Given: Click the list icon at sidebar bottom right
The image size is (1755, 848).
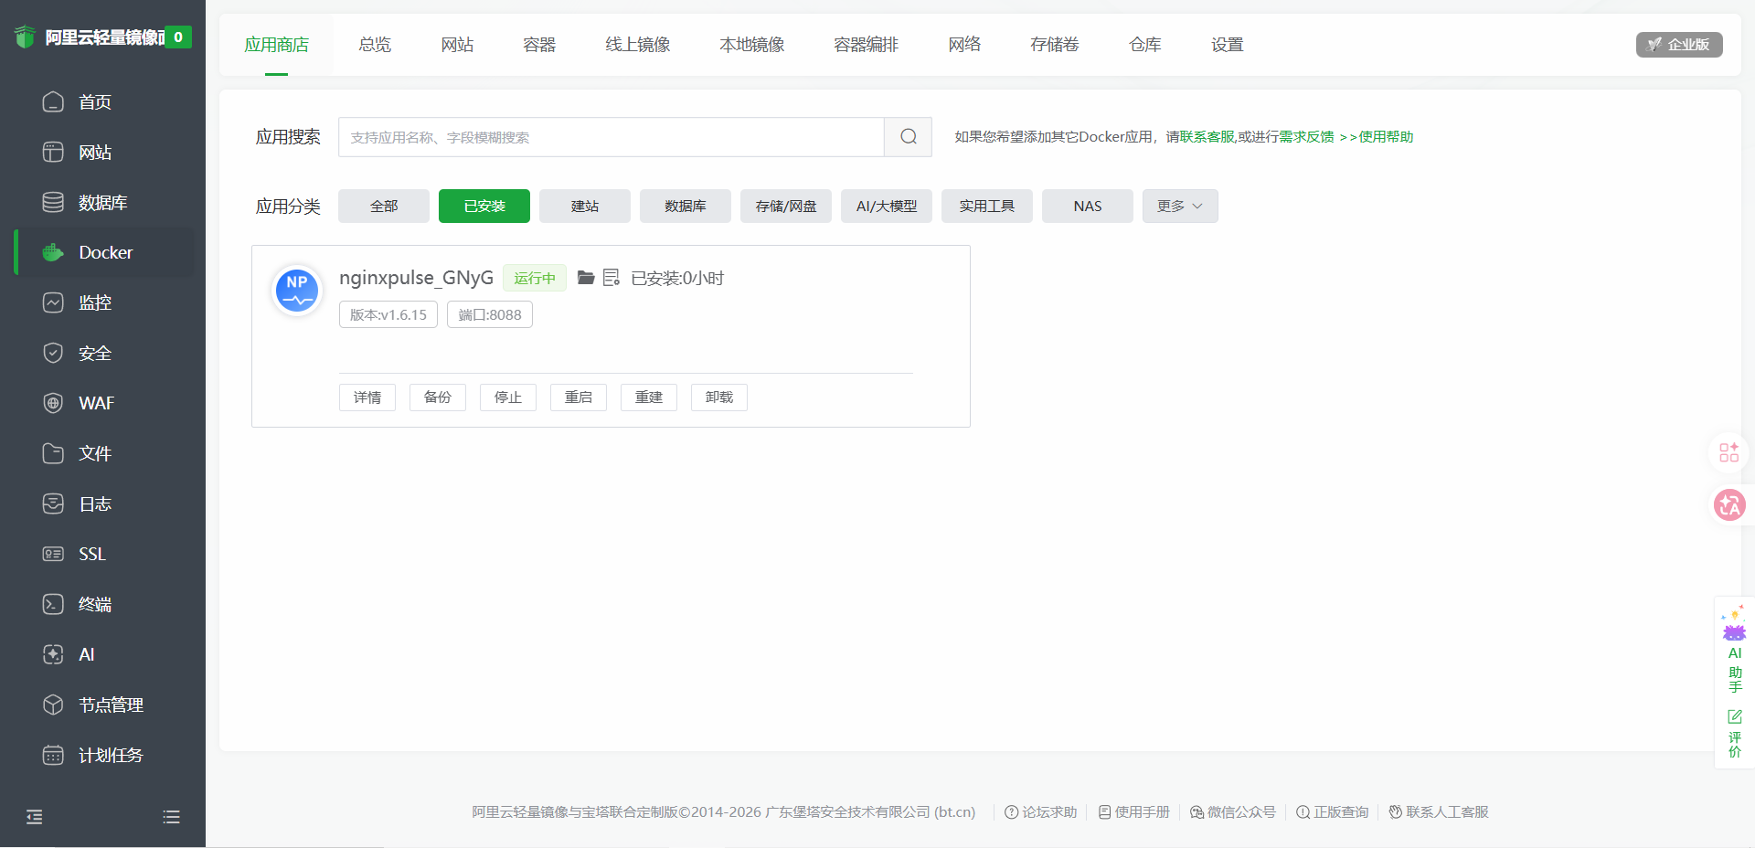Looking at the screenshot, I should click(x=171, y=817).
